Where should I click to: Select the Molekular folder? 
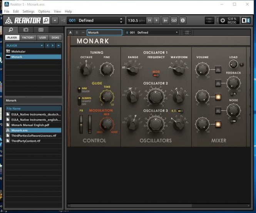(x=33, y=52)
